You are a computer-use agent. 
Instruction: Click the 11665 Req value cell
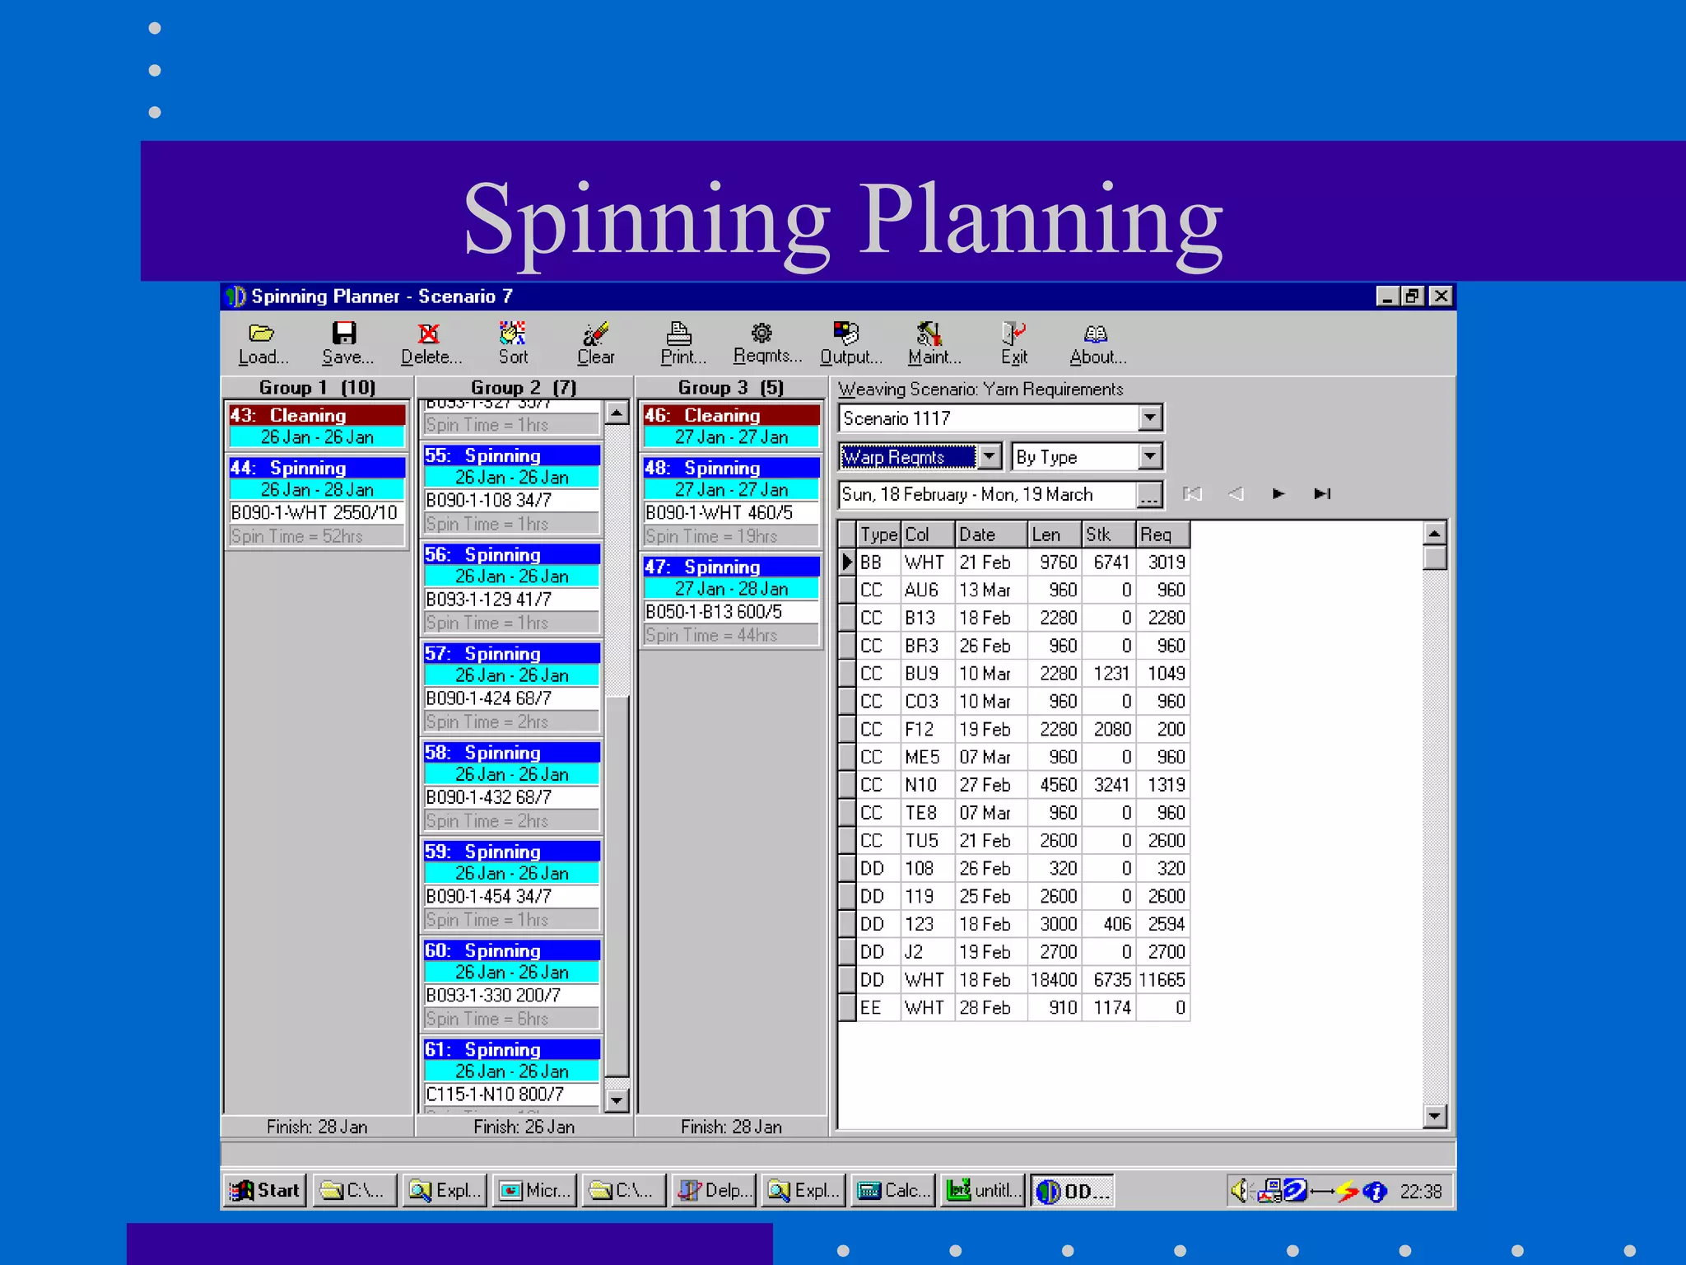[x=1162, y=980]
